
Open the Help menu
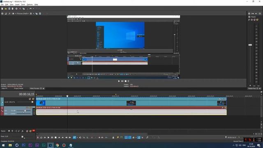click(x=36, y=5)
